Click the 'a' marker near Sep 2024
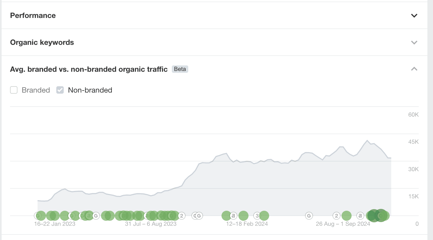433x240 pixels. pyautogui.click(x=360, y=216)
